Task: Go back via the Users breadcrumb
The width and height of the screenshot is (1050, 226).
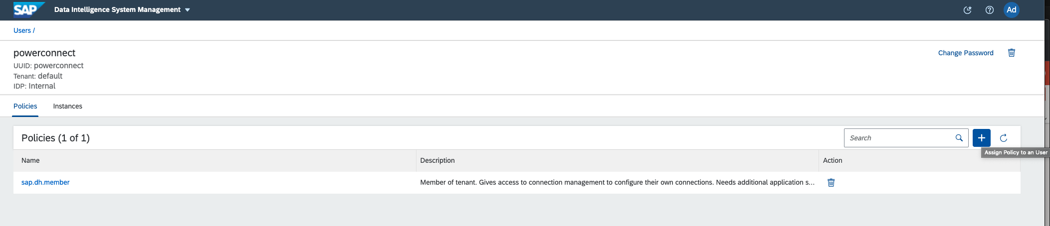Action: 22,30
